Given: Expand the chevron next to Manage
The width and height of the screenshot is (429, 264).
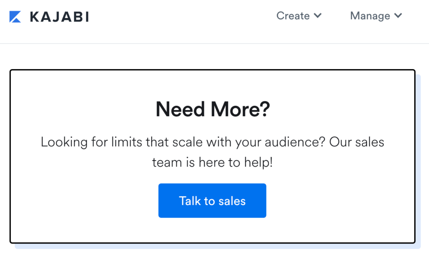Looking at the screenshot, I should [398, 15].
